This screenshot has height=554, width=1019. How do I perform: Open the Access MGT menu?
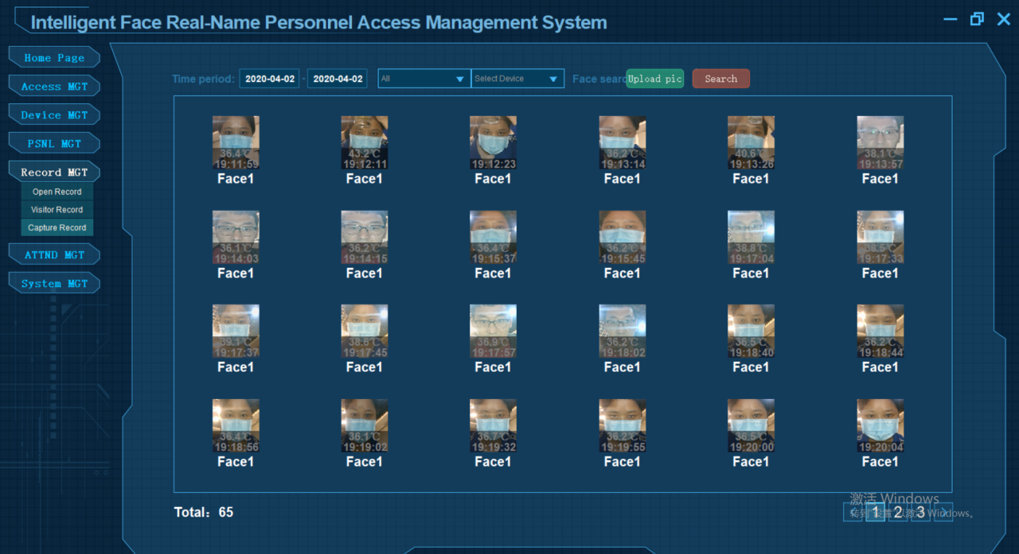54,87
